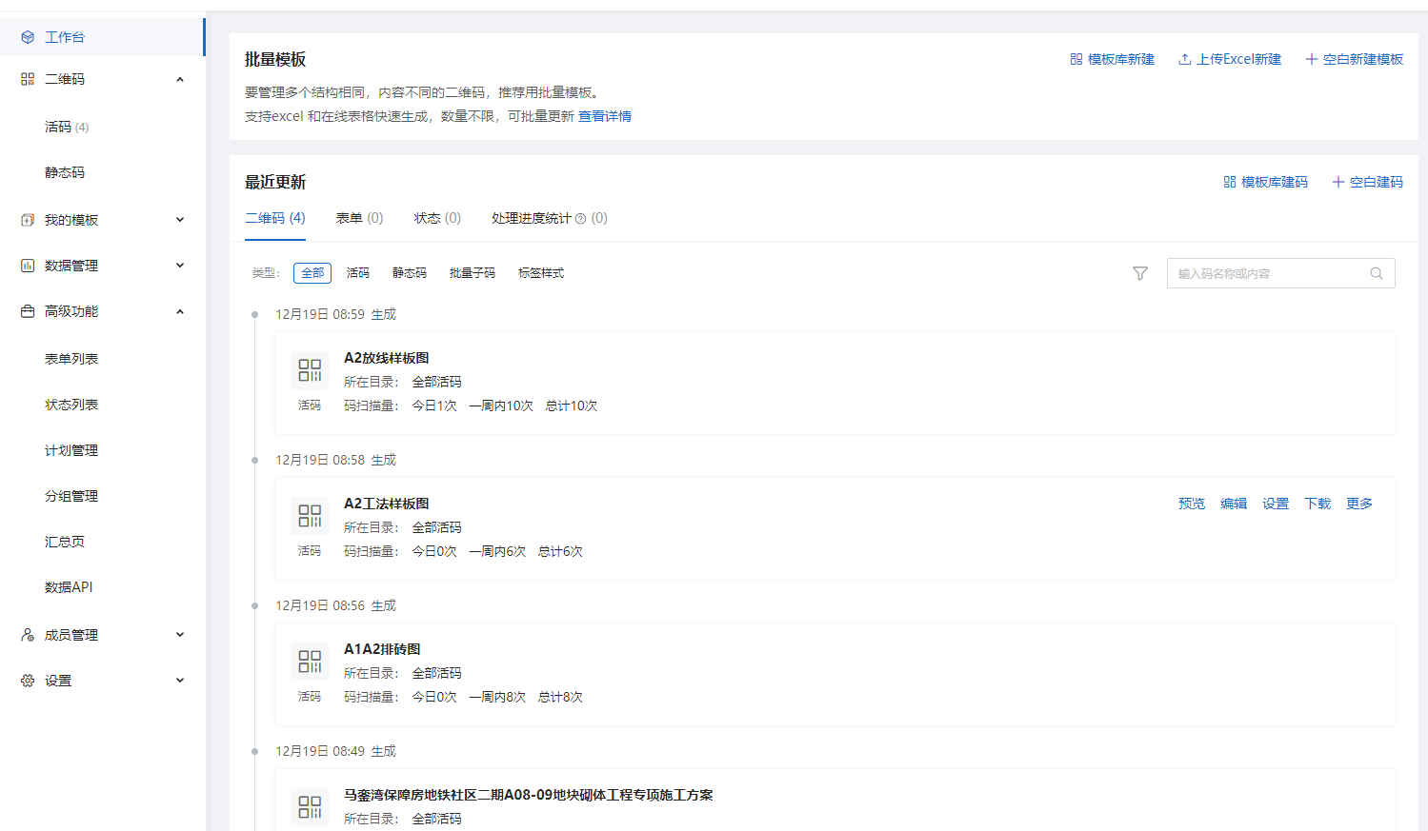Image resolution: width=1428 pixels, height=831 pixels.
Task: Open the filter funnel icon near the search box
Action: (x=1139, y=273)
